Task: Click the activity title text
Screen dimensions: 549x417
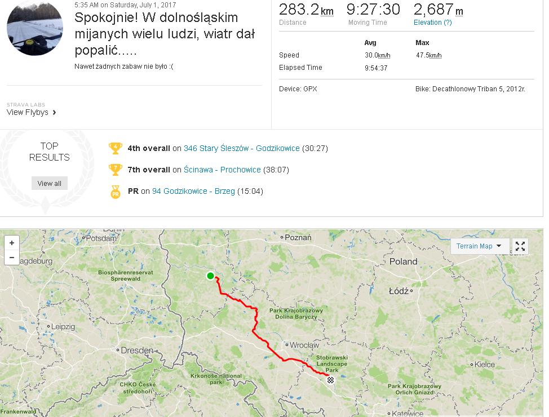Action: (x=164, y=34)
